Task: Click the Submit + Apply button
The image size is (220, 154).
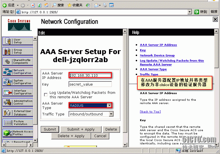Action: tap(81, 129)
